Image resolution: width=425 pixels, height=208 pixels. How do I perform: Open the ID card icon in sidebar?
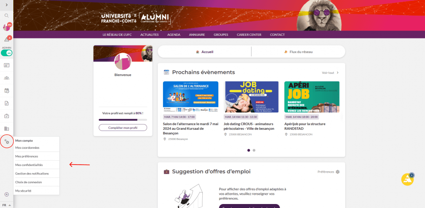(x=7, y=65)
